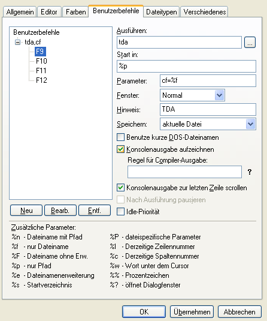
Task: Click the Entf. button
Action: point(95,210)
